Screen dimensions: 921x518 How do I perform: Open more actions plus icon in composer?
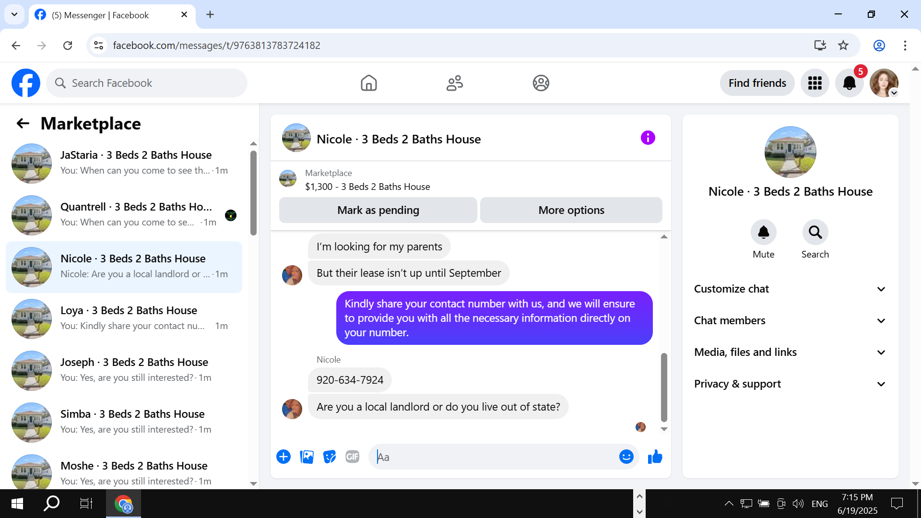pos(283,457)
